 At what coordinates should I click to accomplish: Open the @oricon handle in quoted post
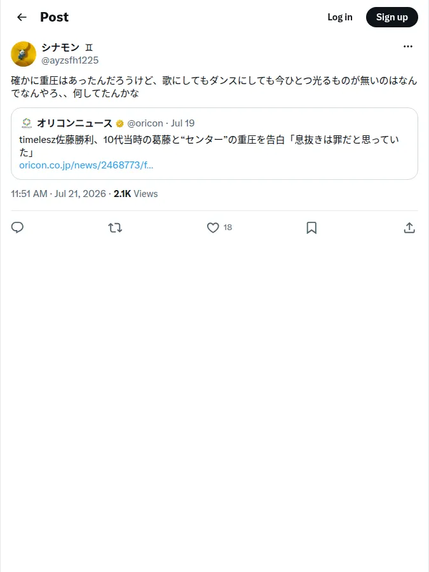click(145, 123)
